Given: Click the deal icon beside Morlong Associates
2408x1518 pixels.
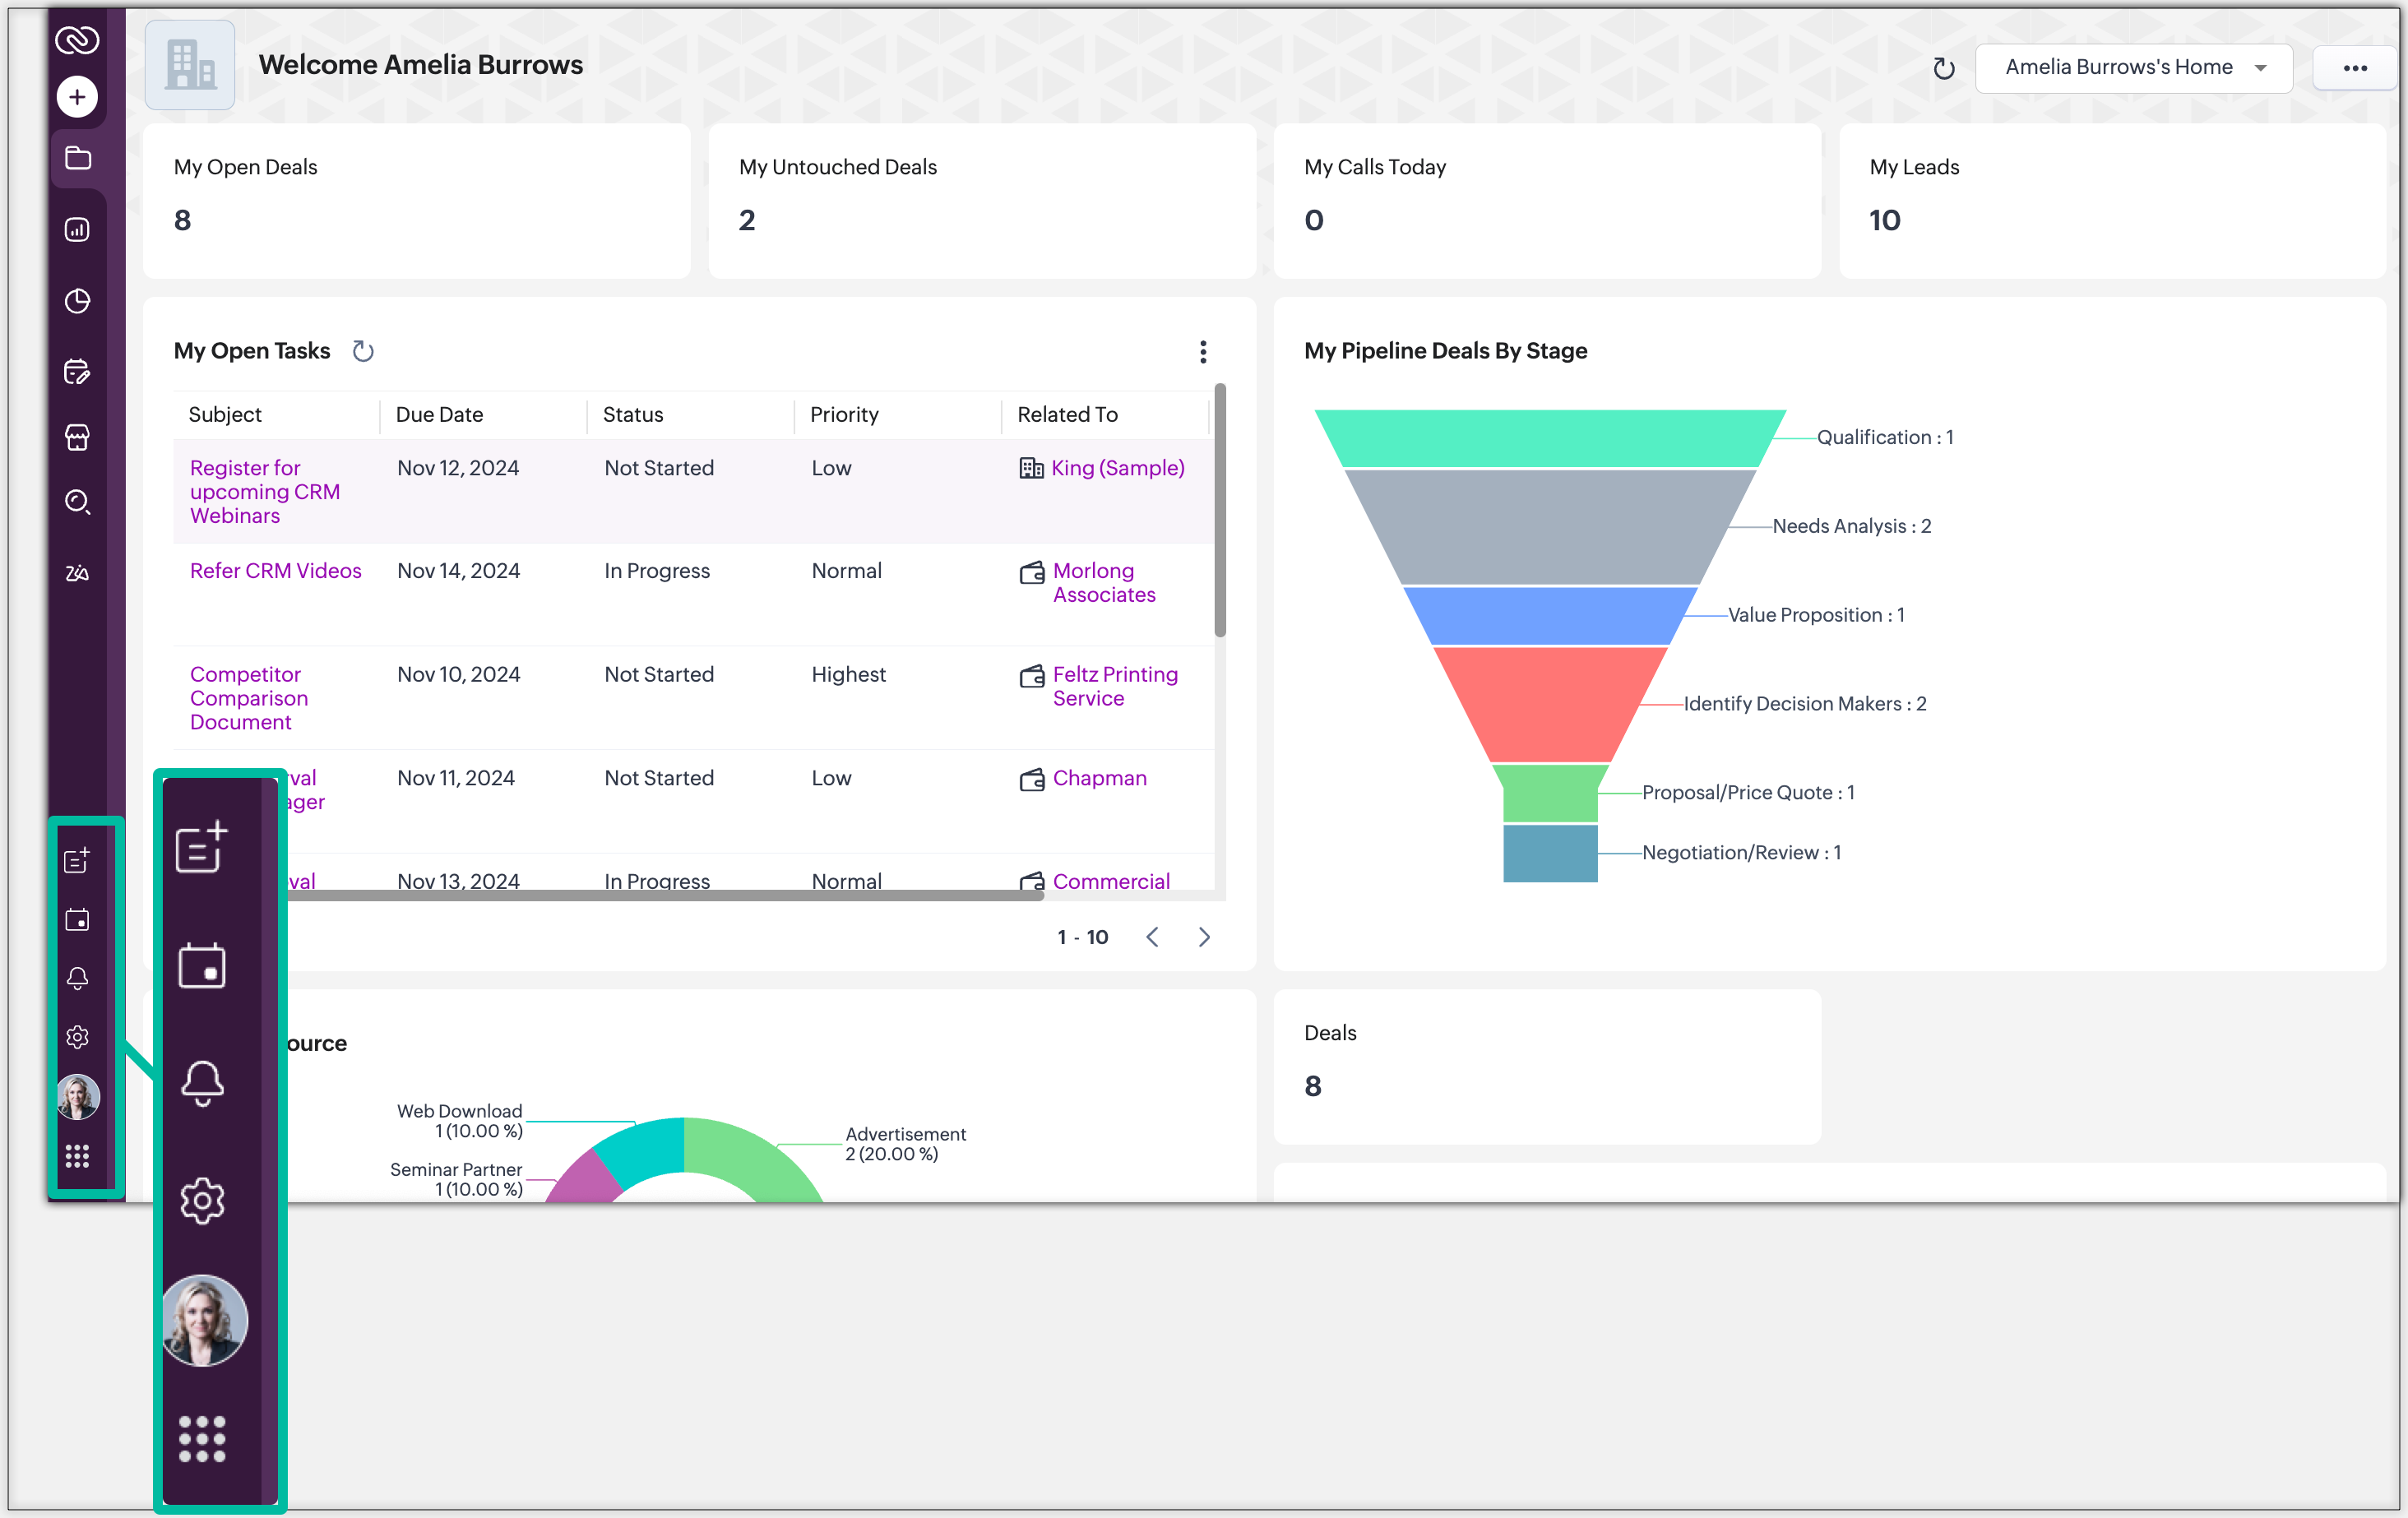Looking at the screenshot, I should click(1032, 572).
